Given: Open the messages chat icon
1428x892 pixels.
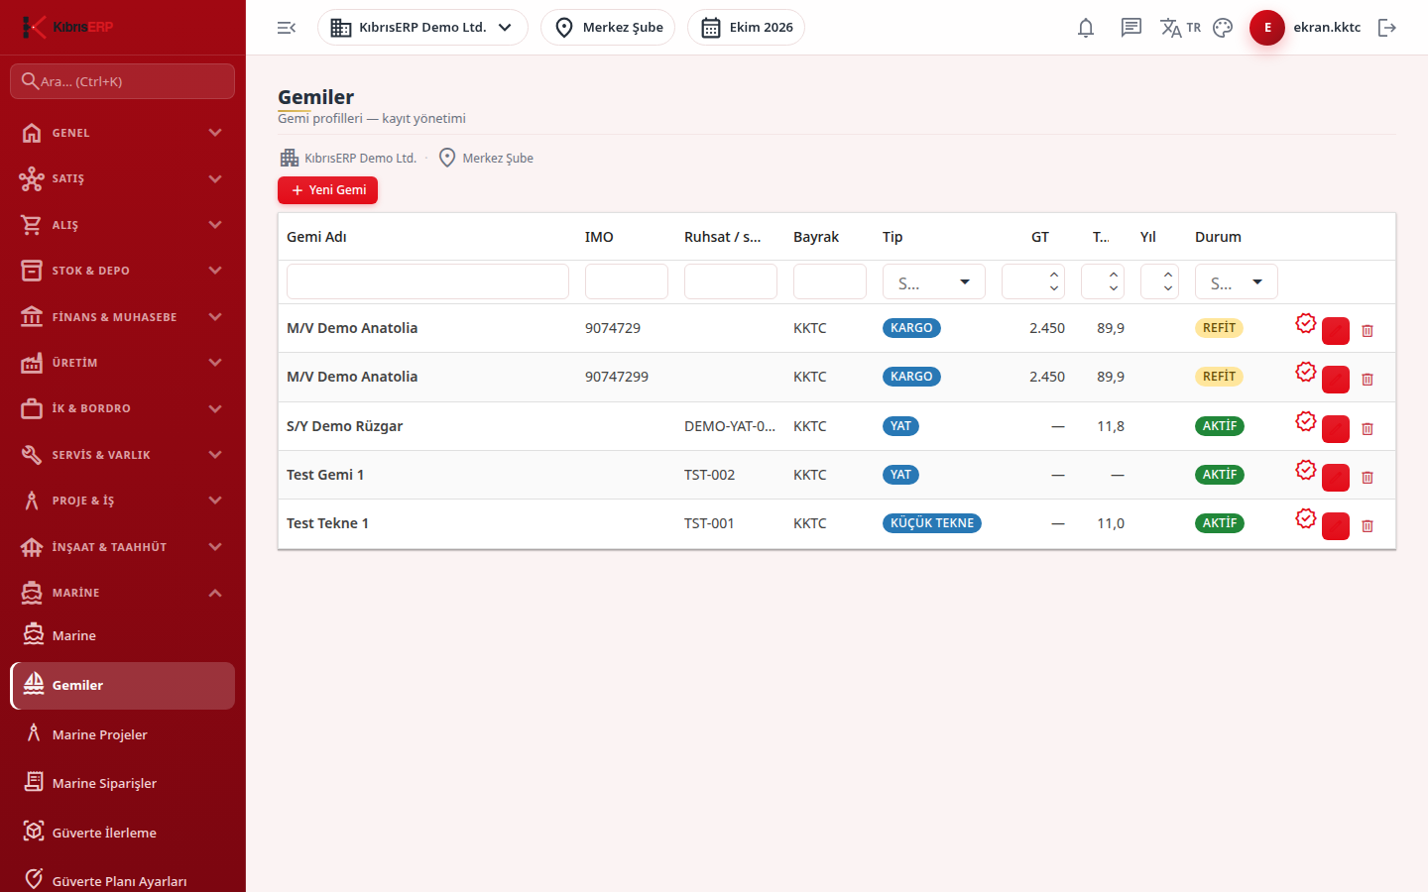Looking at the screenshot, I should pos(1131,28).
